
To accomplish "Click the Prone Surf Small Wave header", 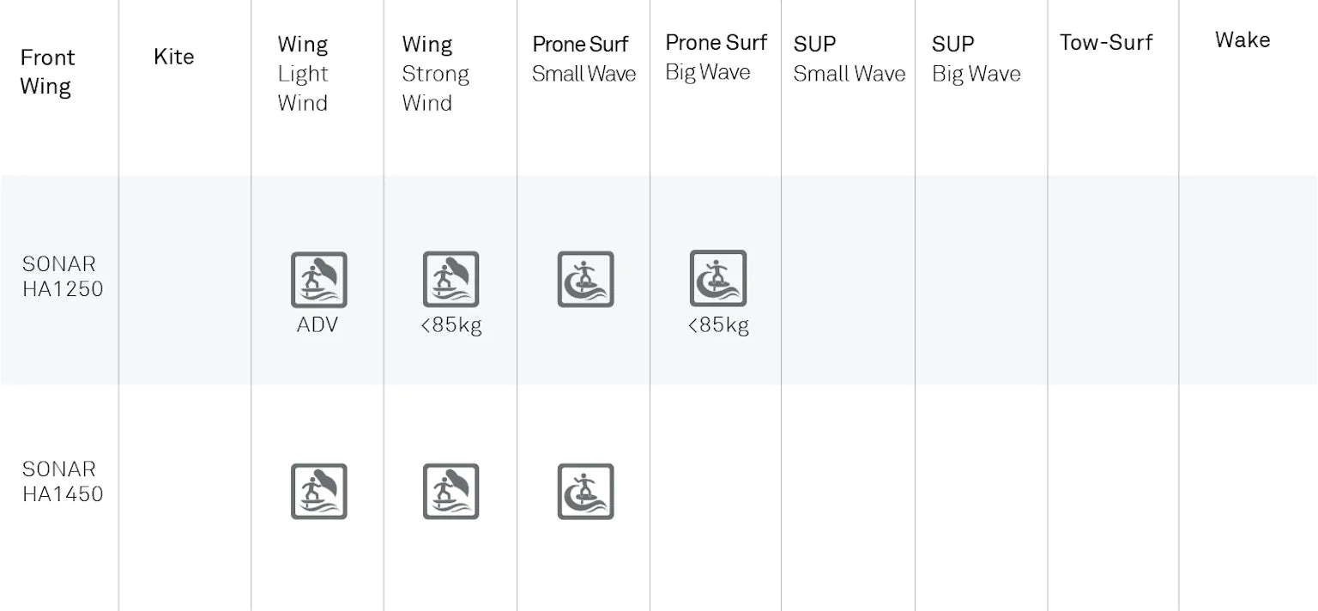I will tap(583, 59).
